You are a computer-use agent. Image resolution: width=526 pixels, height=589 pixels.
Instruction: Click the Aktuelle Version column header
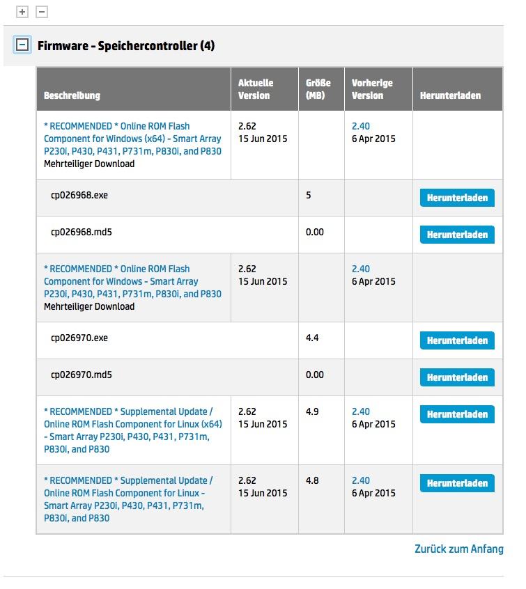255,89
